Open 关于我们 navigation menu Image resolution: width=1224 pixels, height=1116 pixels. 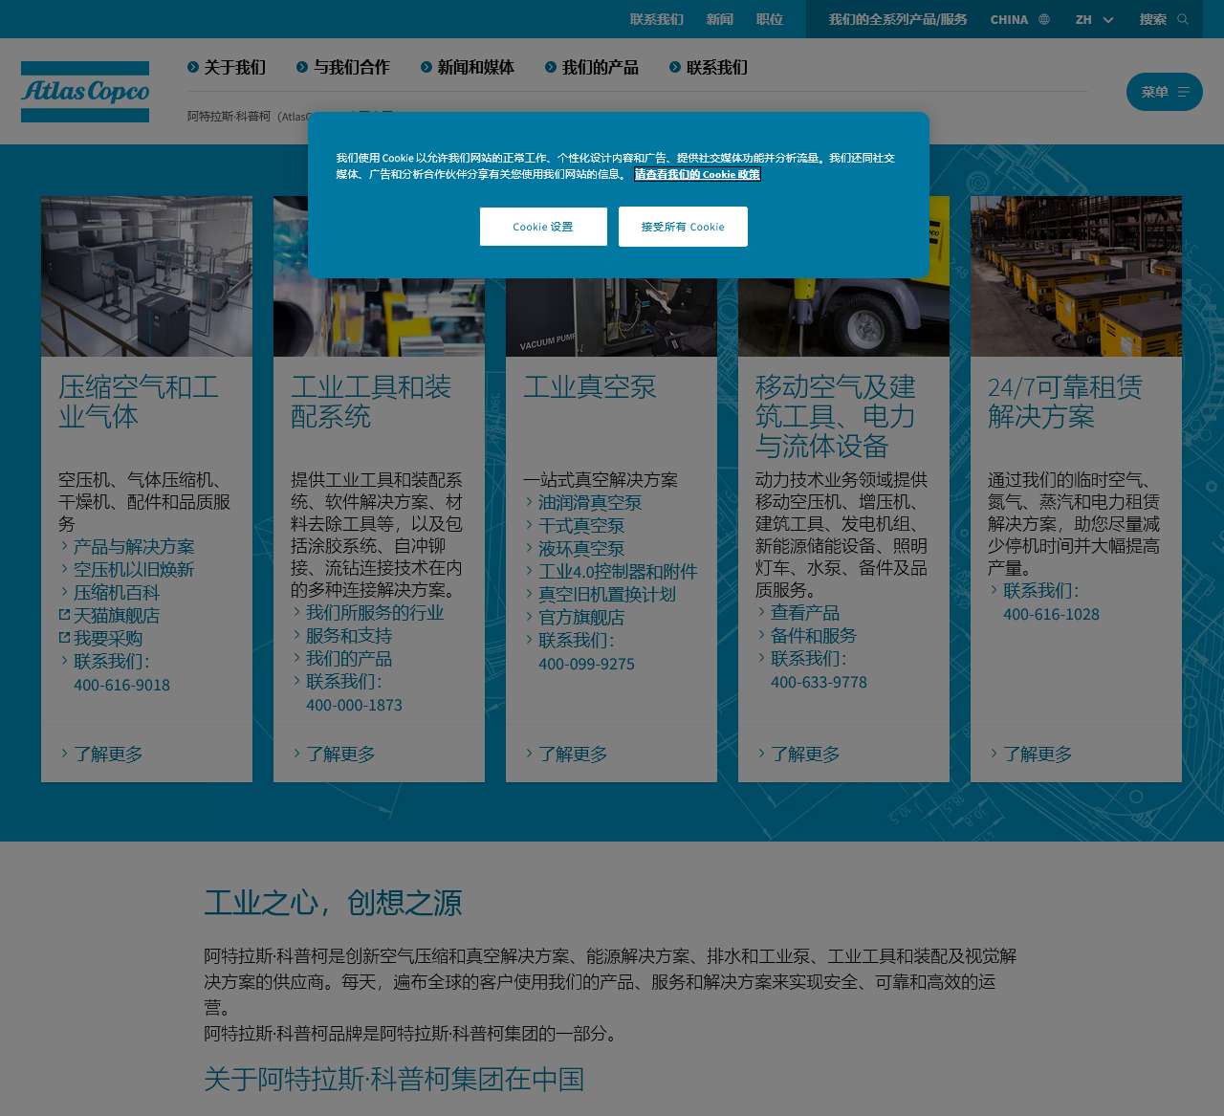pyautogui.click(x=227, y=67)
